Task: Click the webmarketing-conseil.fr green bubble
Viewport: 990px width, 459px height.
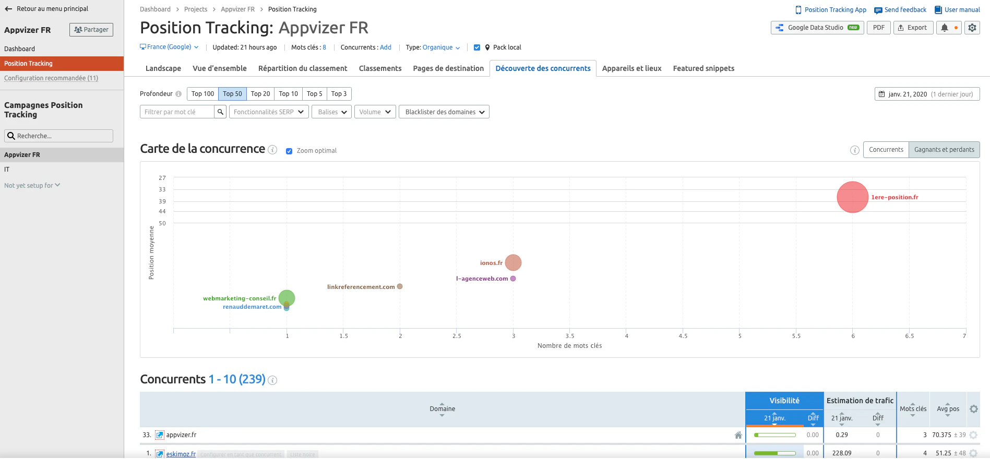Action: (x=287, y=298)
